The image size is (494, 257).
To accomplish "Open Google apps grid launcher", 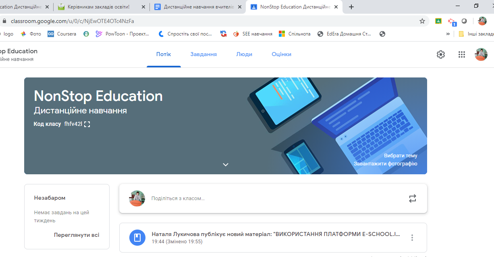I will 462,54.
